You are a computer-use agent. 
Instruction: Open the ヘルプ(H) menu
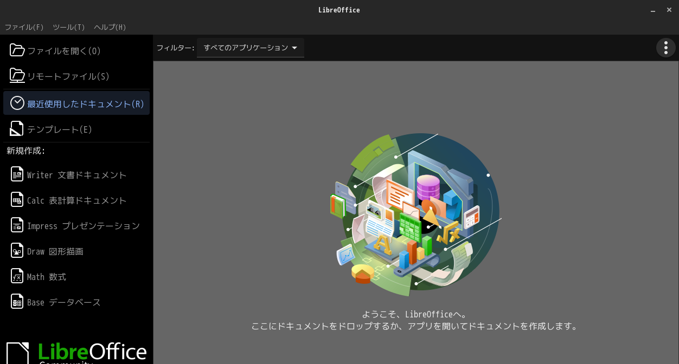tap(110, 27)
